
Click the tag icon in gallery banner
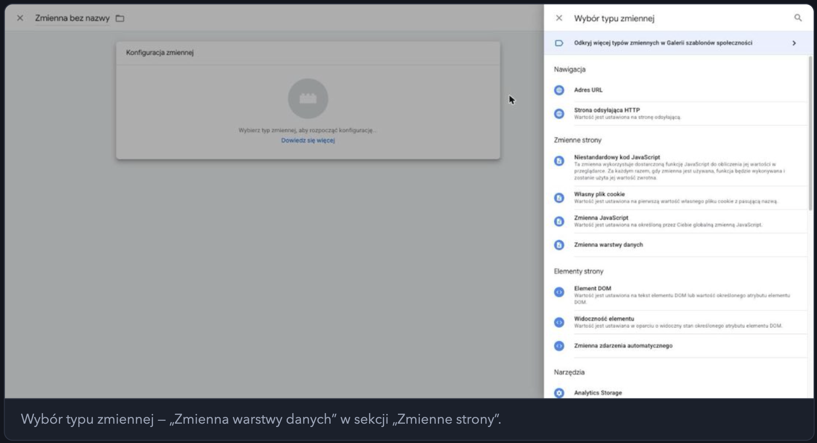[x=559, y=43]
